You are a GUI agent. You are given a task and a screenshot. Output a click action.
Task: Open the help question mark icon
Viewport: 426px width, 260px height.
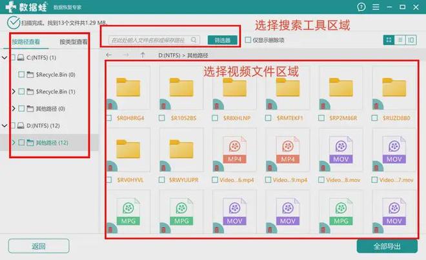tap(361, 7)
